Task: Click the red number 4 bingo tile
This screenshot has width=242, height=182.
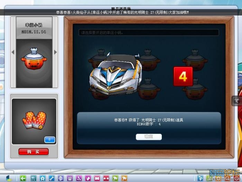Action: [x=183, y=77]
